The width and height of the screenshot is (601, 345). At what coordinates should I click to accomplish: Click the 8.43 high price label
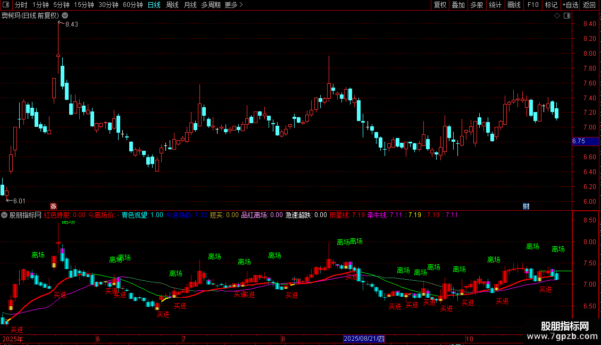pos(72,24)
